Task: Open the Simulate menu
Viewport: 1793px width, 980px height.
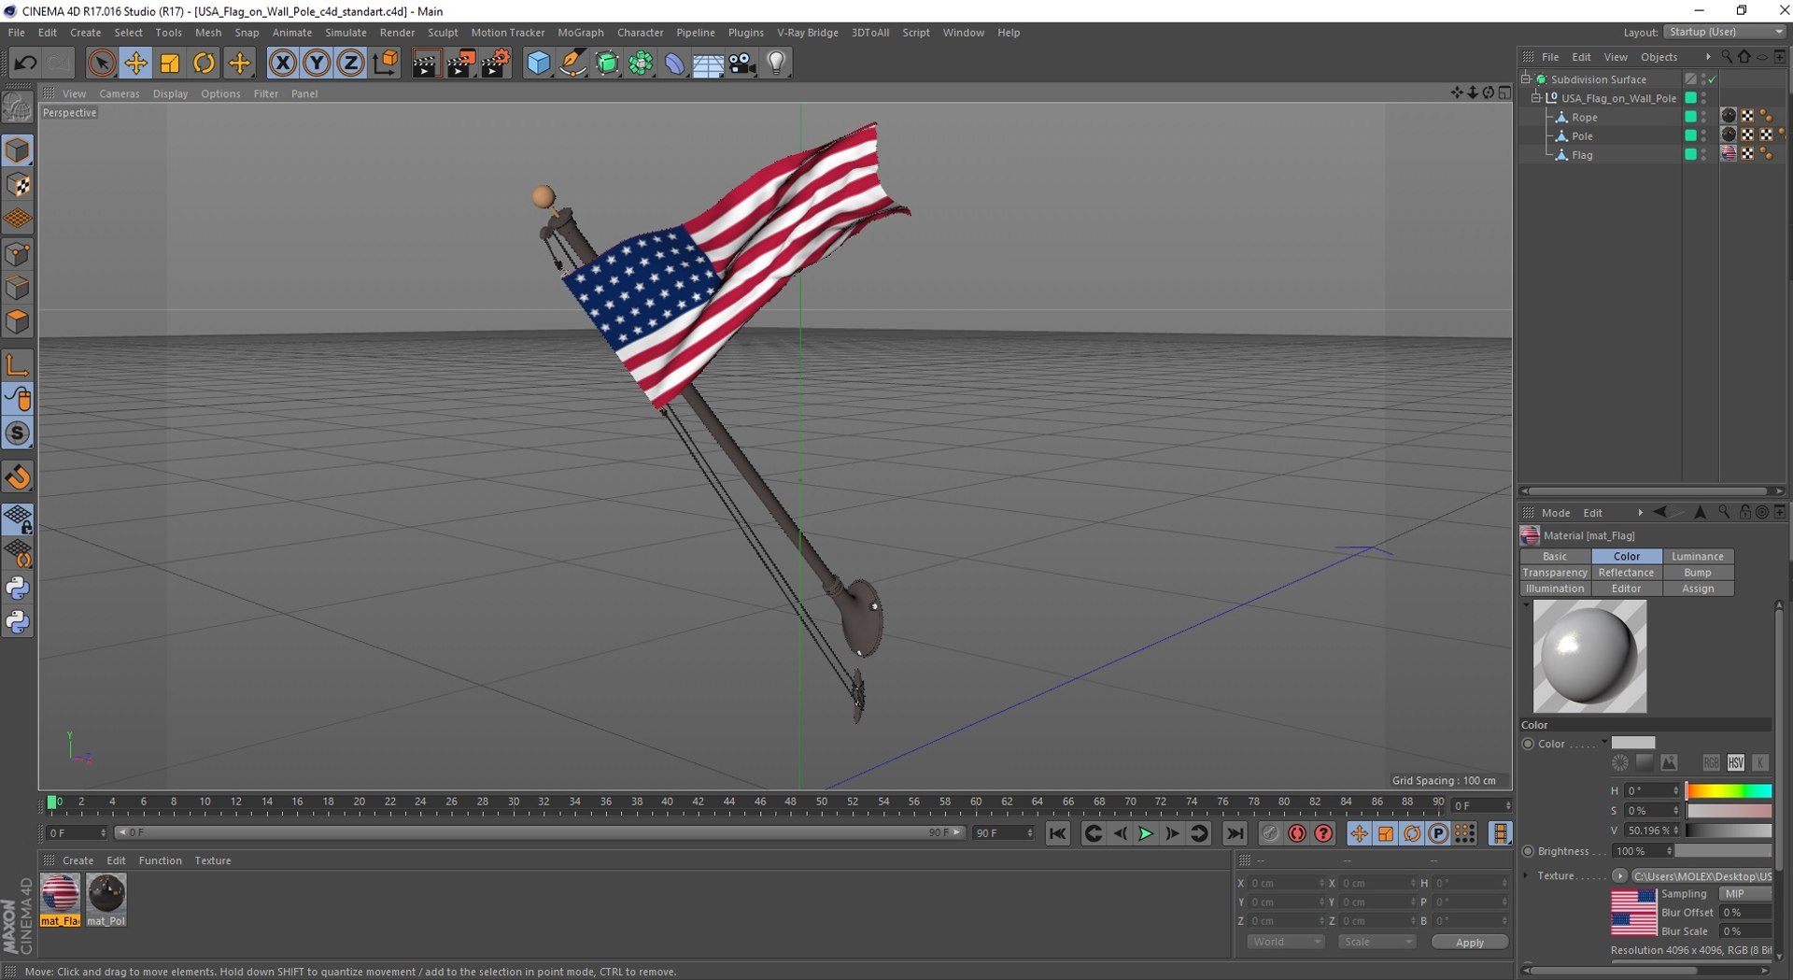Action: point(346,33)
